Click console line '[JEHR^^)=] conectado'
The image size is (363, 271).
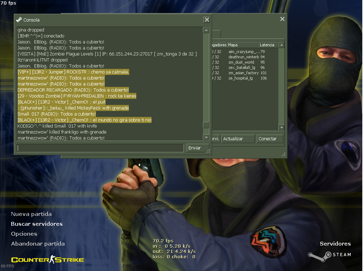pyautogui.click(x=41, y=36)
